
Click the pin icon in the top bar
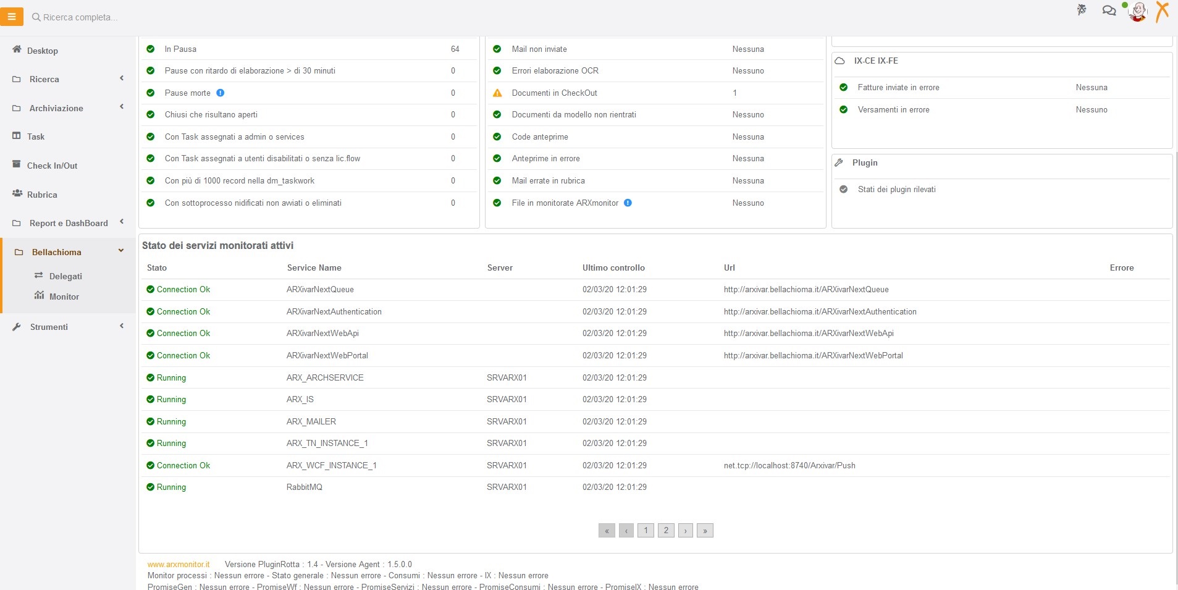[x=1082, y=10]
